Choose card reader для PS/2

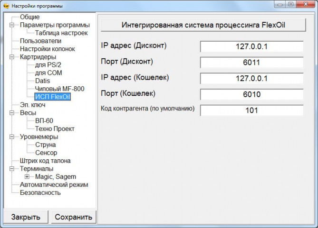point(48,65)
